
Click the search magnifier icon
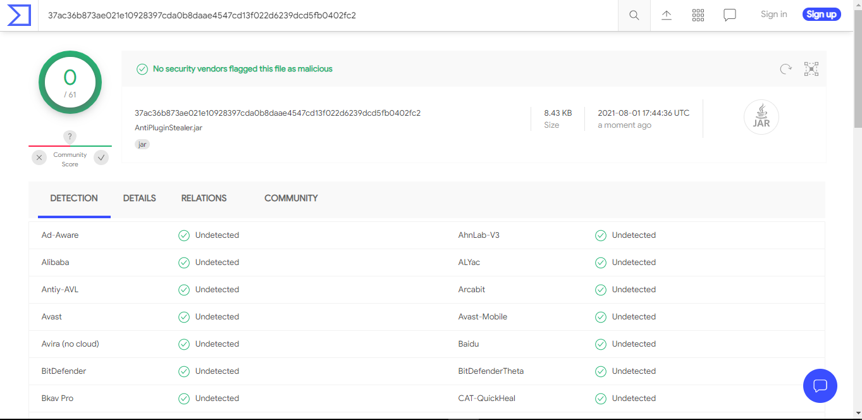click(634, 15)
